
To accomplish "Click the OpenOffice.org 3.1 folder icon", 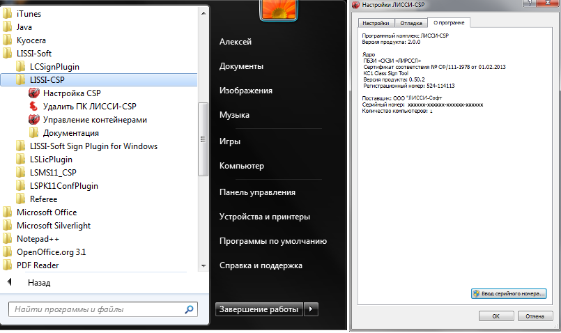I will 7,252.
